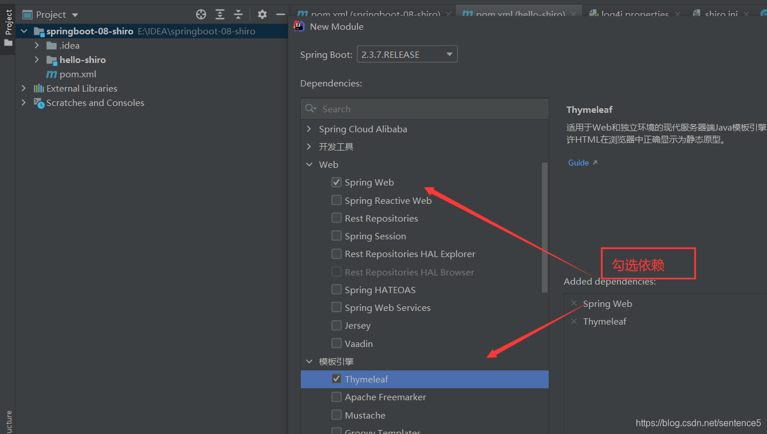Expand the hello-shiro module folder

(x=37, y=60)
